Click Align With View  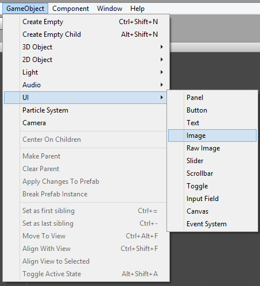(x=86, y=249)
